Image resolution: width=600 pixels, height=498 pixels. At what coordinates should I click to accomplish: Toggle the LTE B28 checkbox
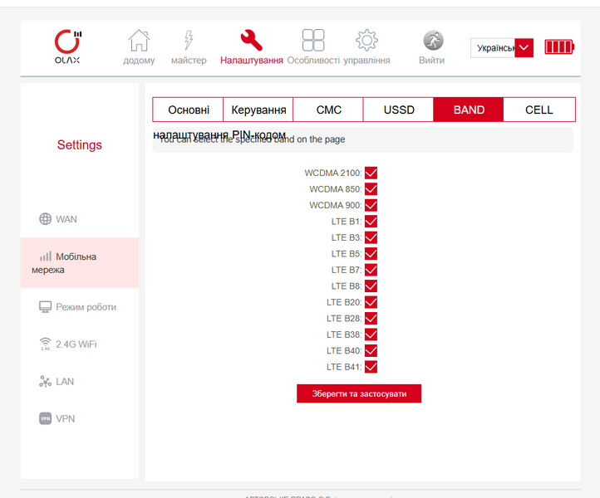(371, 318)
